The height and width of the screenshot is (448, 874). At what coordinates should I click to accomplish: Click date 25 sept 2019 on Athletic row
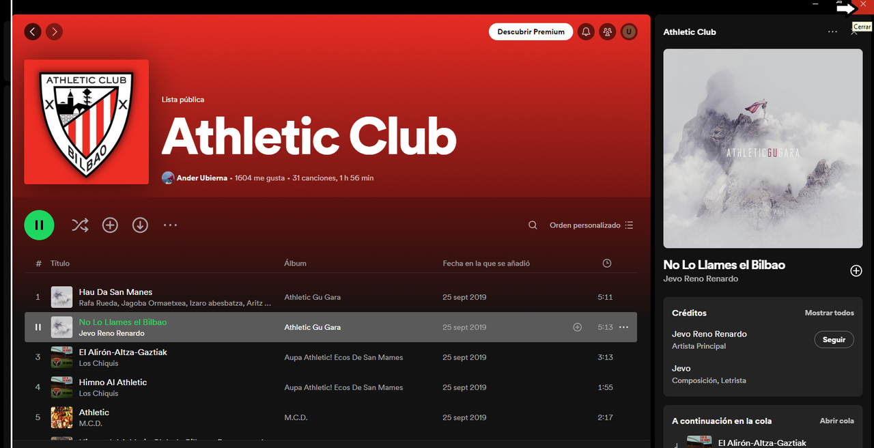[x=464, y=417]
